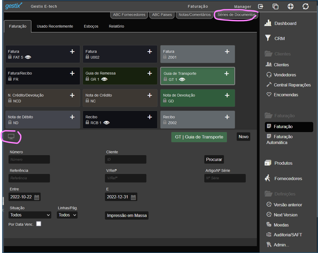318x253 pixels.
Task: Focus the Artigo/Nº Série input field
Action: click(225, 178)
